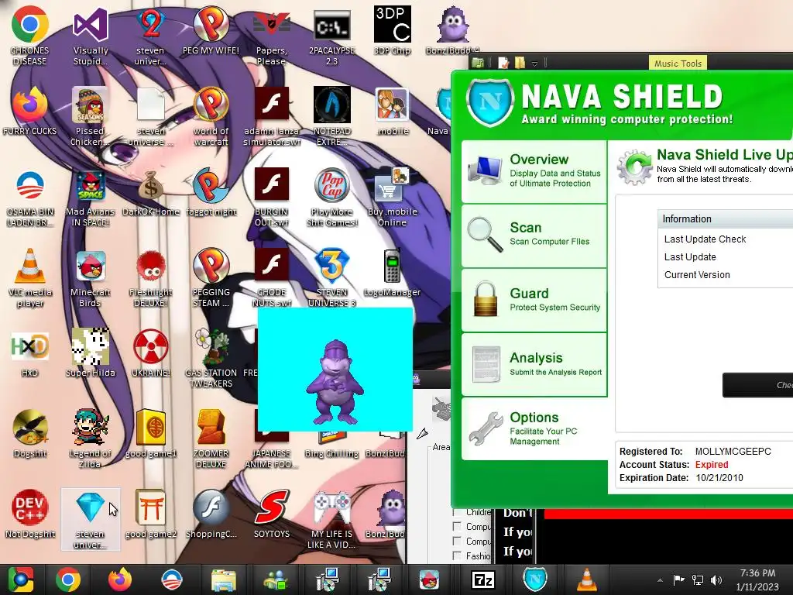793x595 pixels.
Task: Open the Guard Protect System Security section
Action: (534, 300)
